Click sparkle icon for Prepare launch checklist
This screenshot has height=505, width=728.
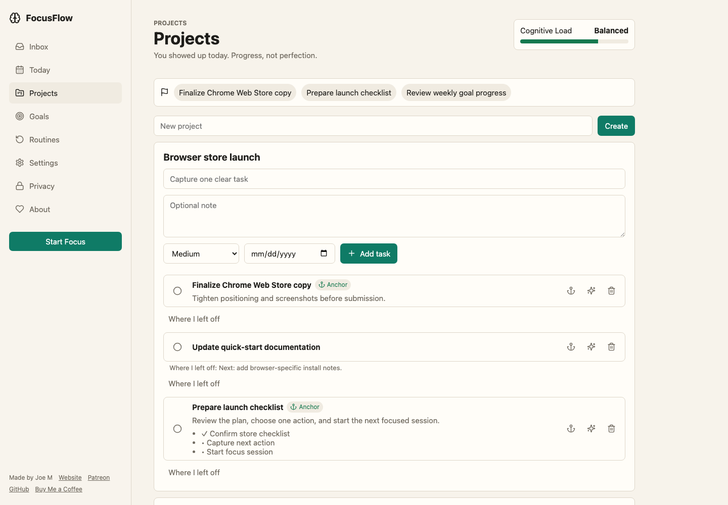pyautogui.click(x=591, y=429)
